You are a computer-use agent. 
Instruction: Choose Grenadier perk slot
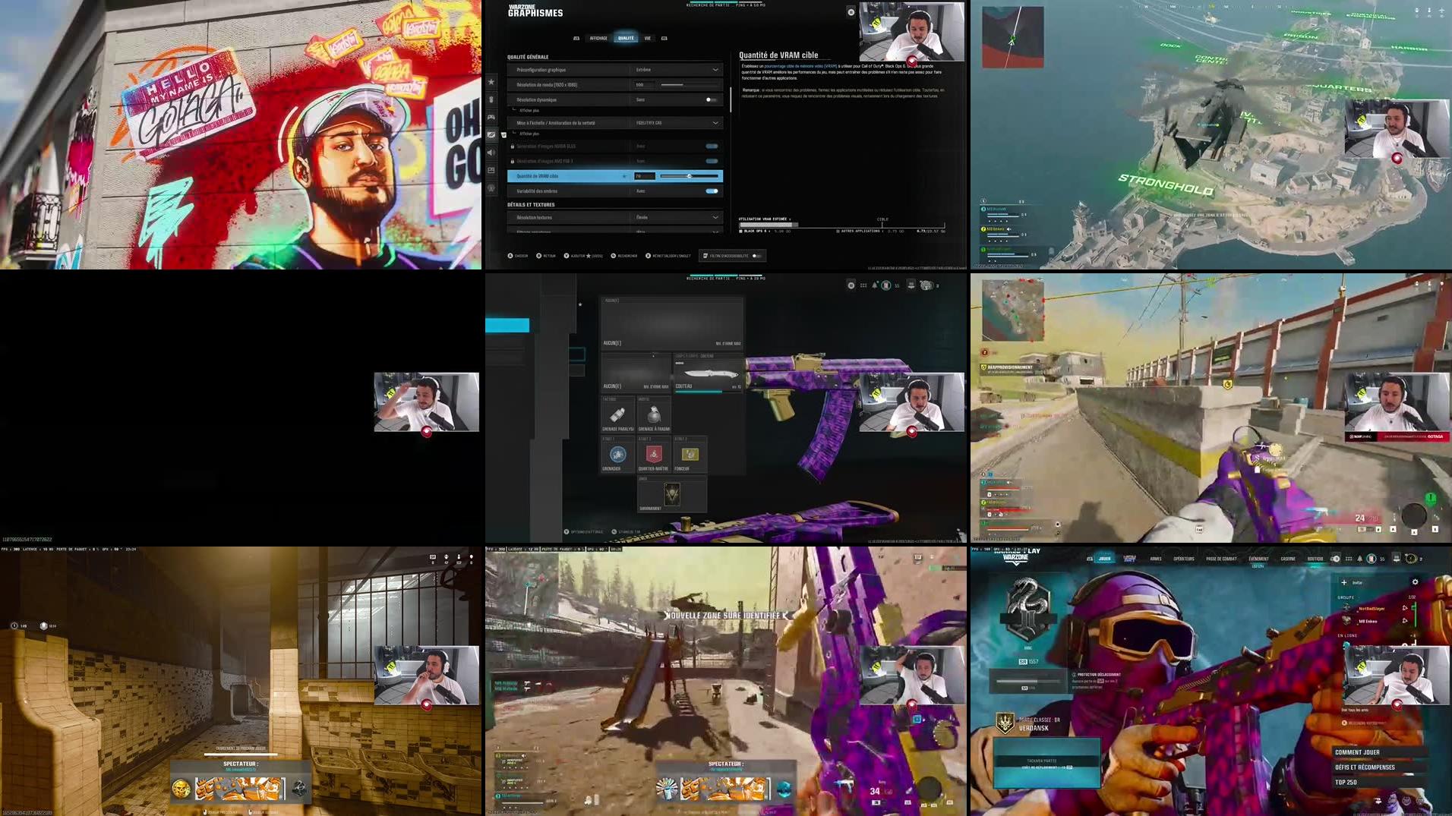[x=617, y=455]
